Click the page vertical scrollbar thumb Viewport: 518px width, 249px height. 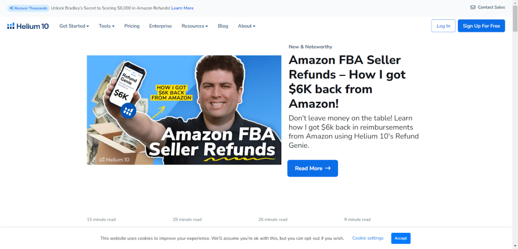[515, 18]
